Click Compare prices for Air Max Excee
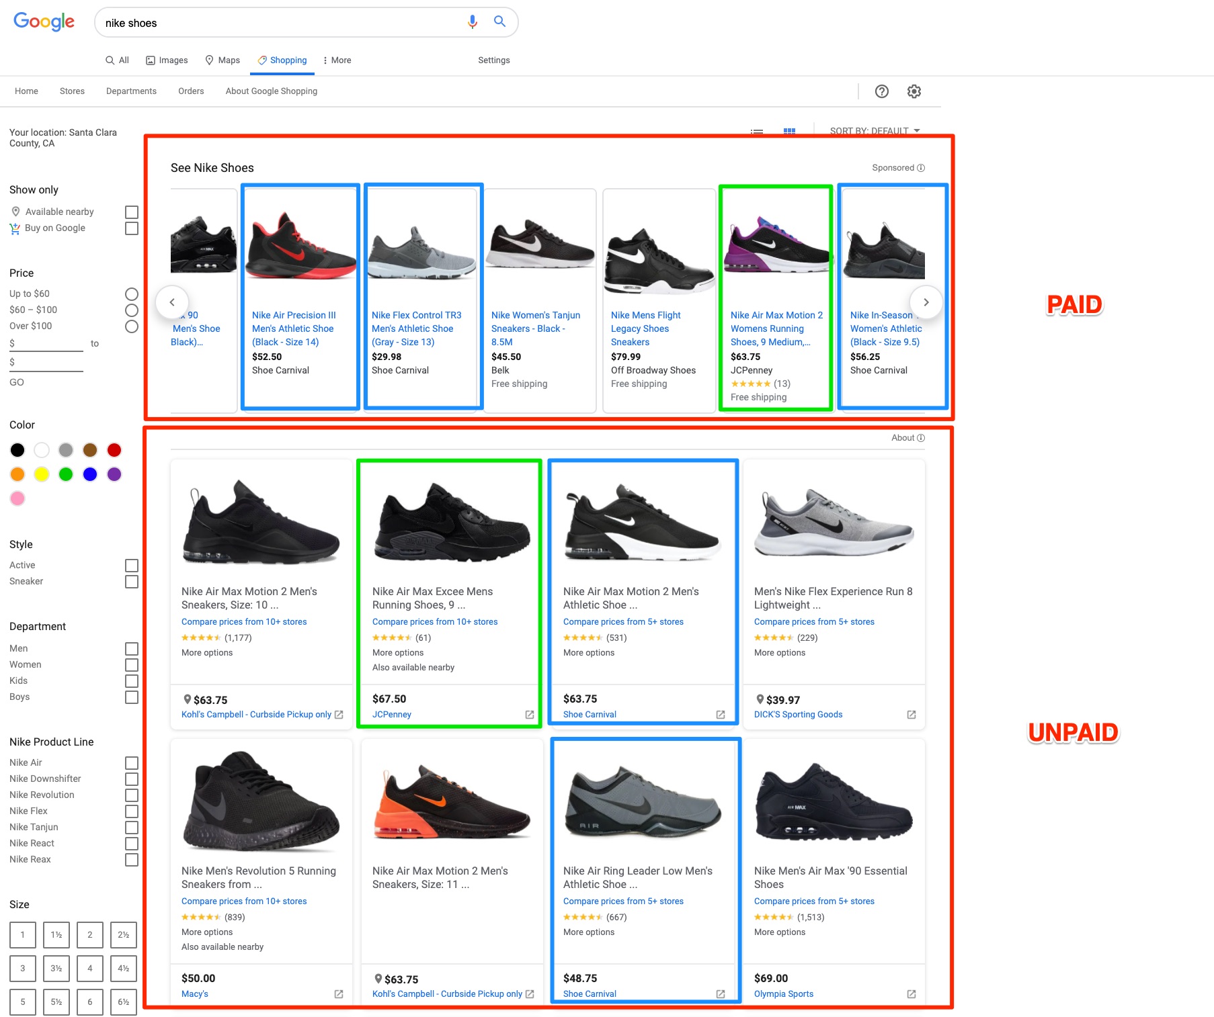This screenshot has width=1214, height=1017. click(x=435, y=622)
